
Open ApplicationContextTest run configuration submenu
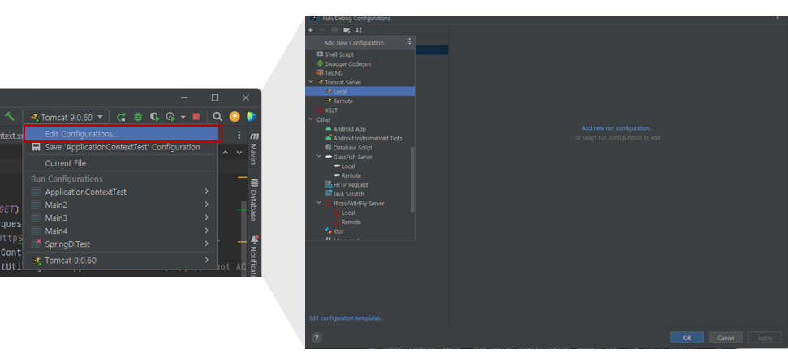point(121,192)
